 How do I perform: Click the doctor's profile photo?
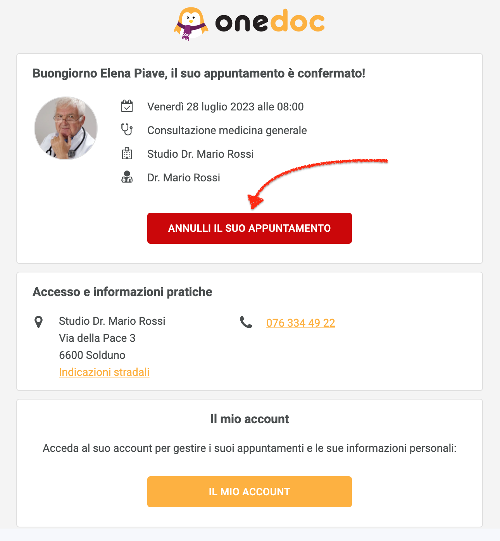pyautogui.click(x=66, y=128)
